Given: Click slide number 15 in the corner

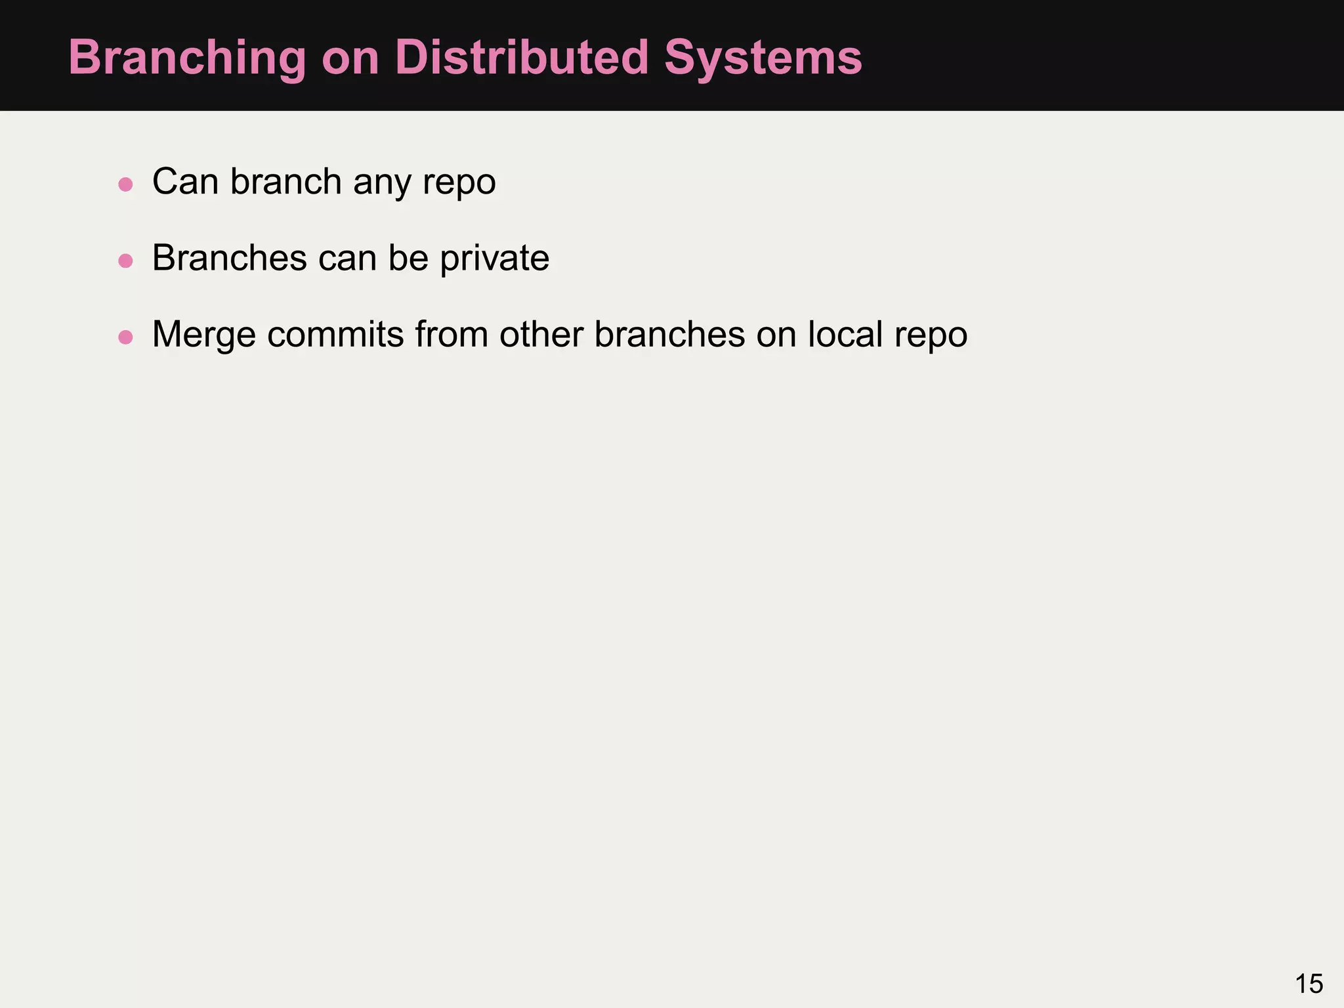Looking at the screenshot, I should [1309, 984].
